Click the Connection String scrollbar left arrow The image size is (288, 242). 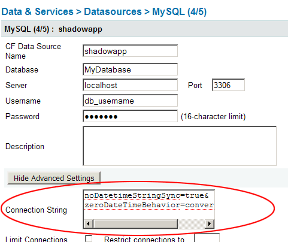[88, 223]
